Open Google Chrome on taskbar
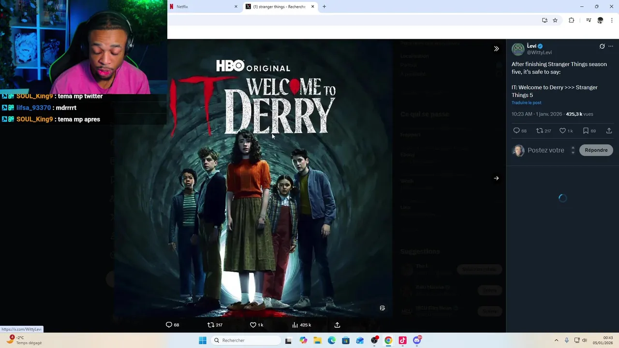 (x=388, y=340)
